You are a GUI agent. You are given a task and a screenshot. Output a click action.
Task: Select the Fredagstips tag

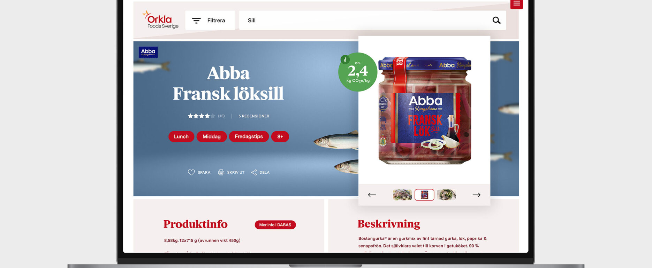(x=249, y=136)
